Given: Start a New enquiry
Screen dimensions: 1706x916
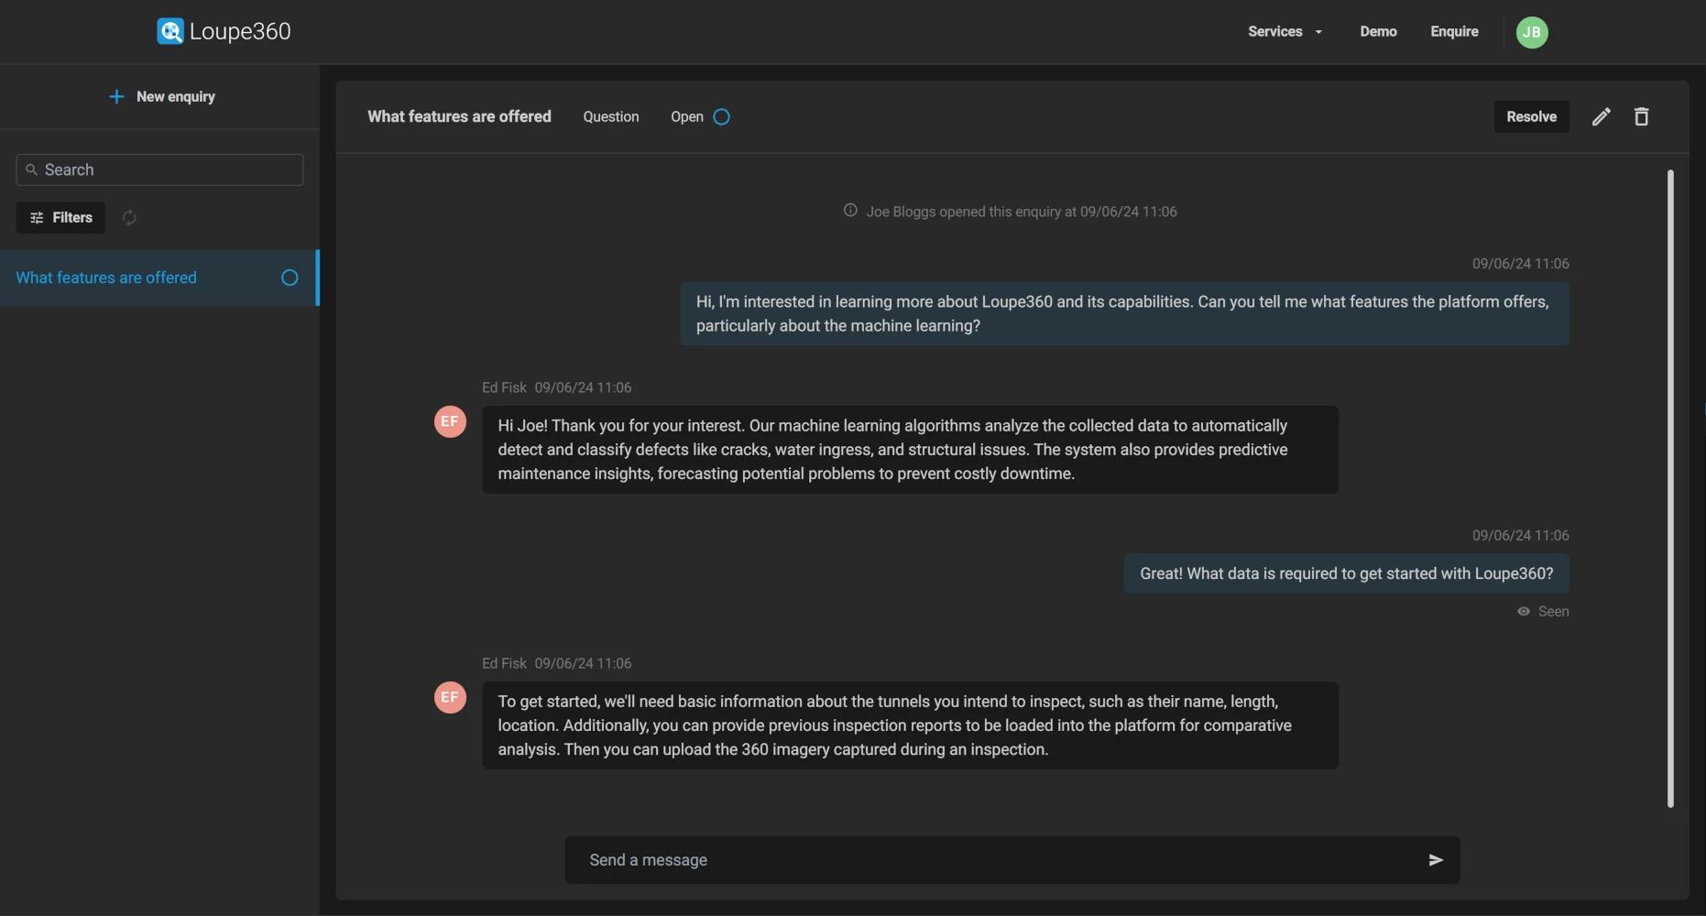Looking at the screenshot, I should pos(161,97).
